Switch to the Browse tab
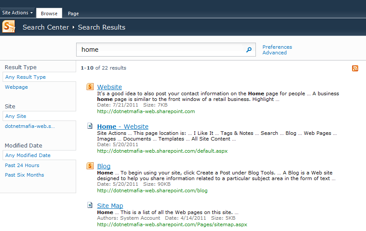This screenshot has height=231, width=366. 49,13
